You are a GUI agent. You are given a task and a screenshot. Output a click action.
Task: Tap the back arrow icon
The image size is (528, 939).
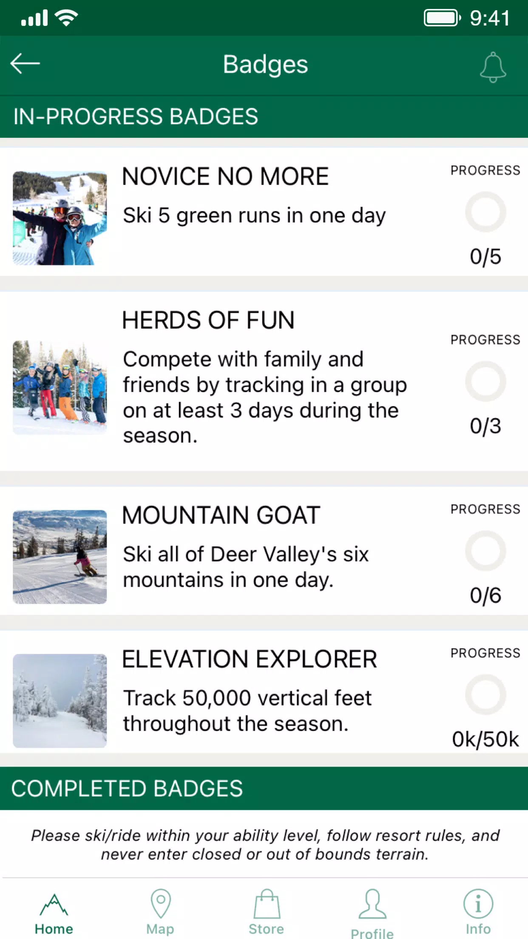(25, 64)
